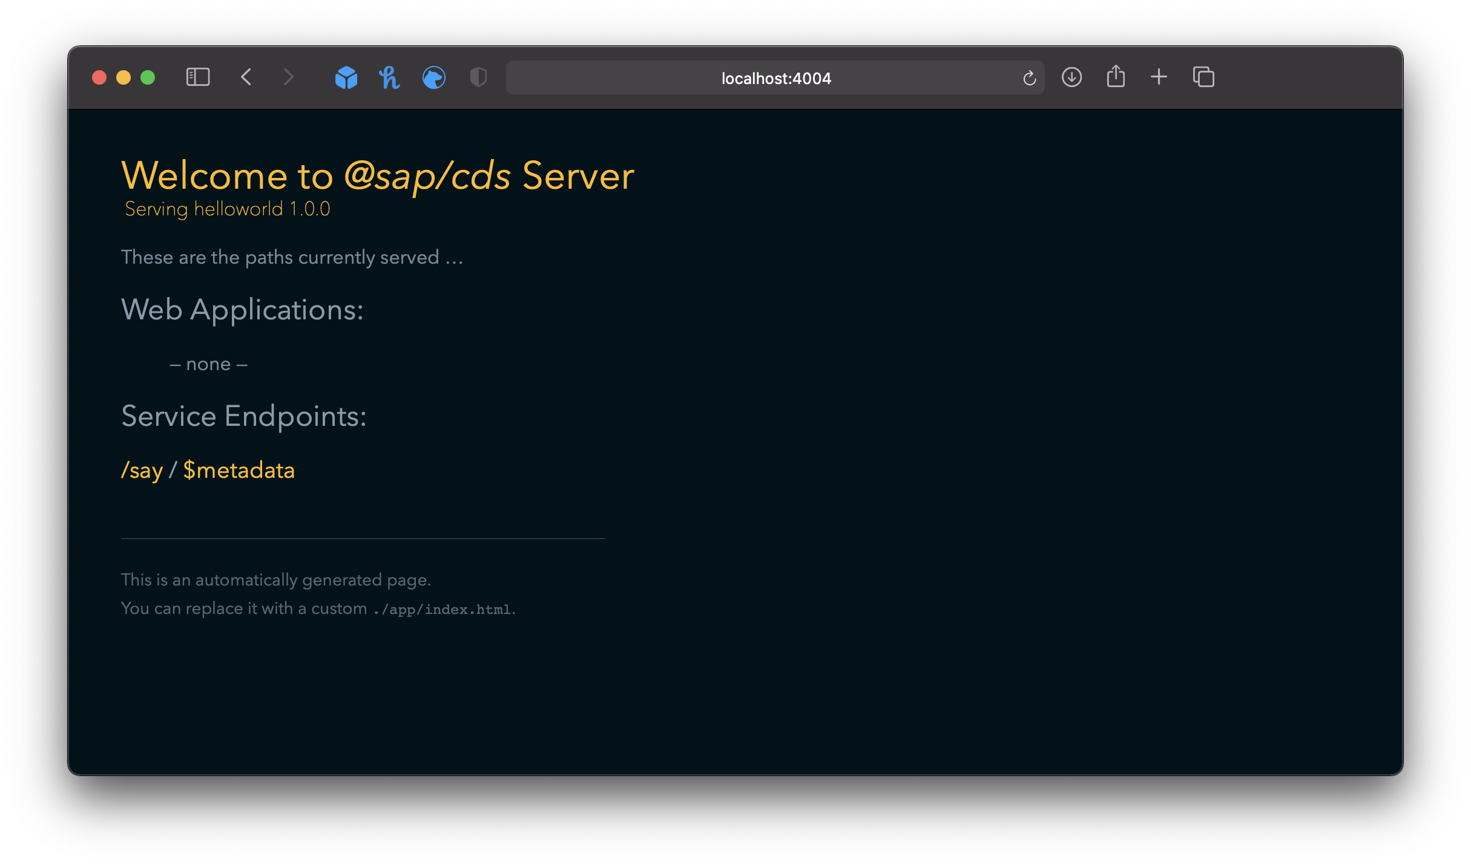The width and height of the screenshot is (1471, 865).
Task: Click the './app/index.html' code text
Action: click(x=443, y=609)
